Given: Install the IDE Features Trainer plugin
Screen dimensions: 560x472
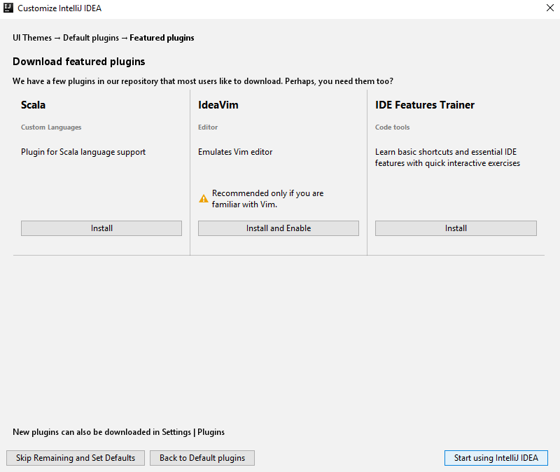Looking at the screenshot, I should [x=456, y=228].
